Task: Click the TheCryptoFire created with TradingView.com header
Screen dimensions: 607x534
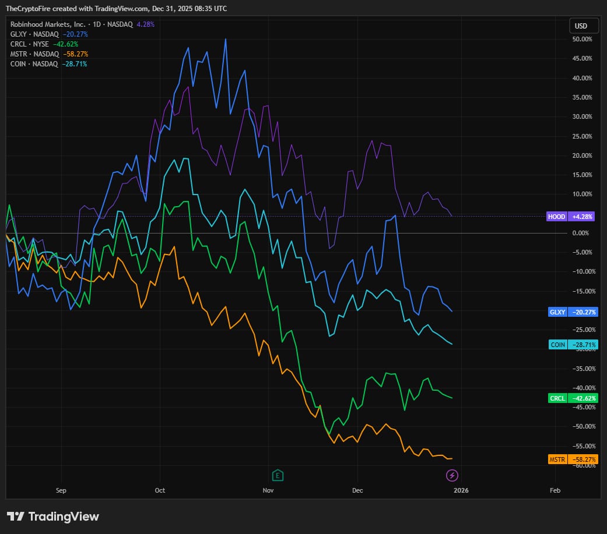Action: (116, 9)
